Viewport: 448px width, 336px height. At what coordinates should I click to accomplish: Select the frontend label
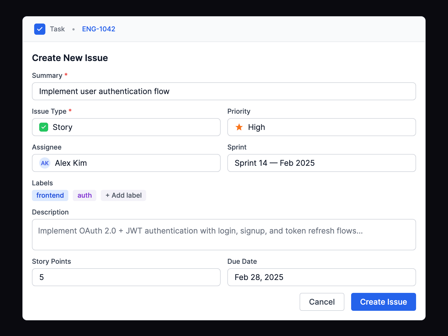click(50, 195)
